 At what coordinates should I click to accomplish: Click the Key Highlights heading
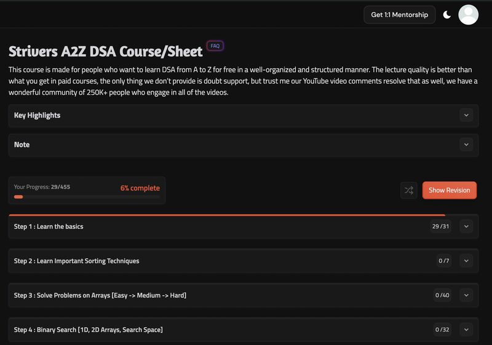pos(37,115)
